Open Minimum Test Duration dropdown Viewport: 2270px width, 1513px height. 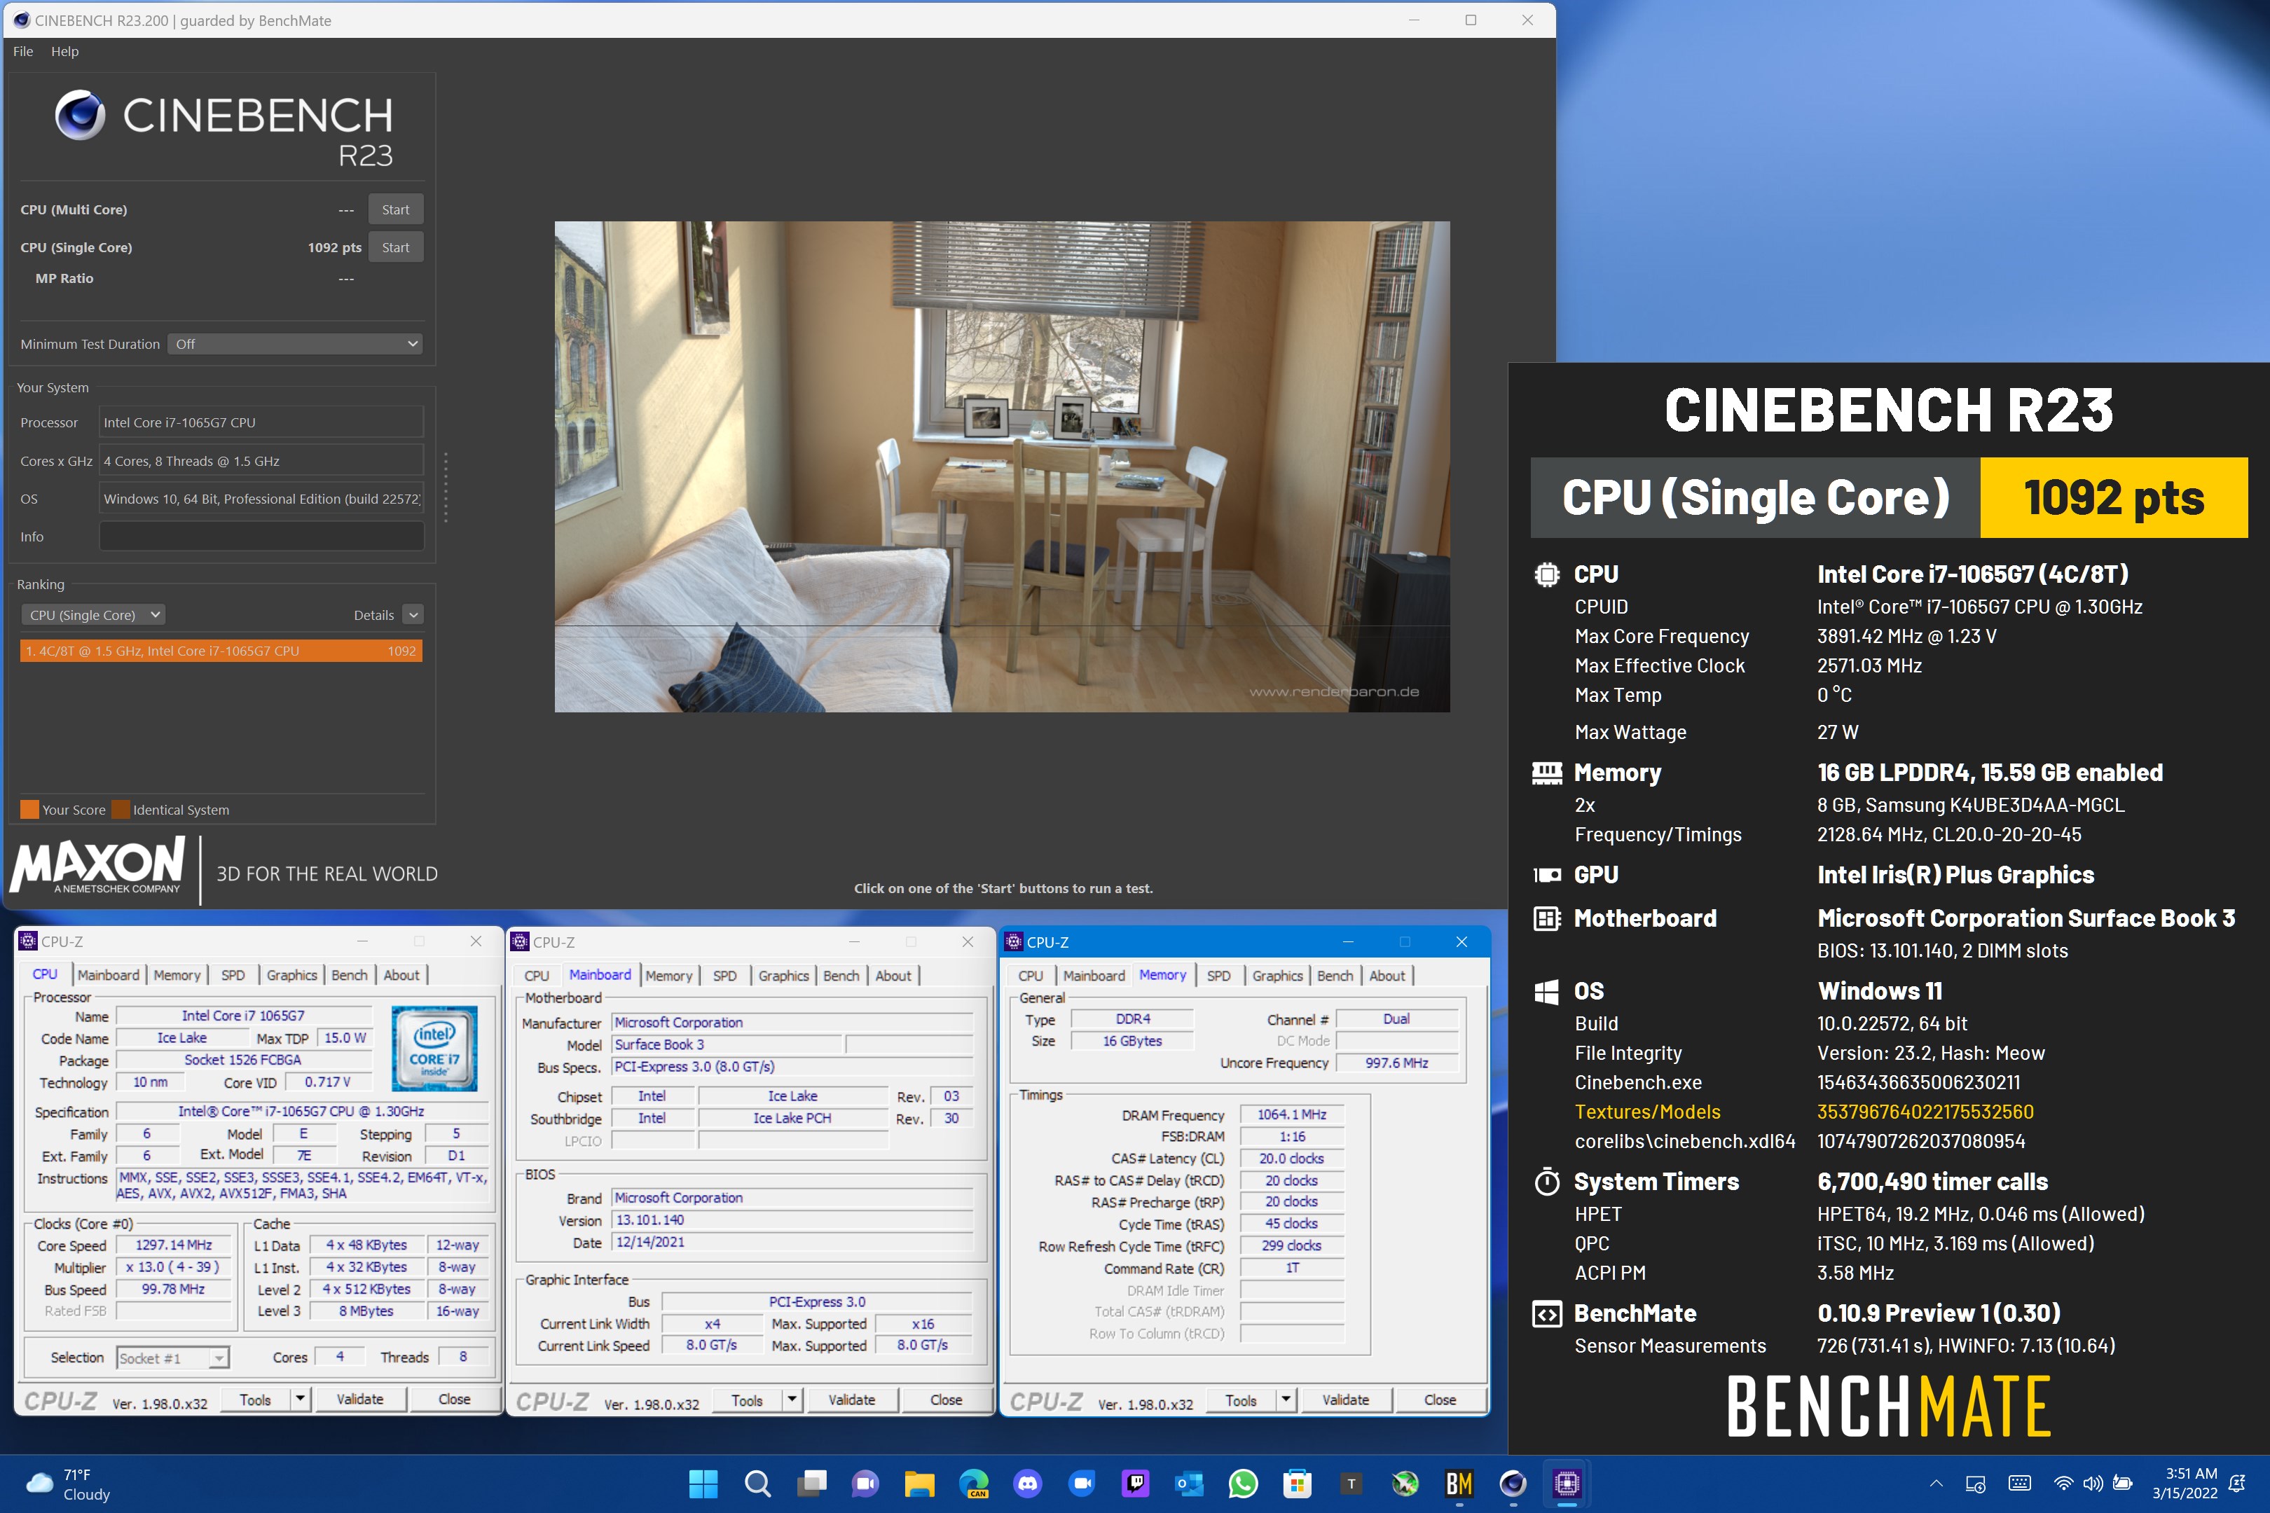[x=296, y=343]
